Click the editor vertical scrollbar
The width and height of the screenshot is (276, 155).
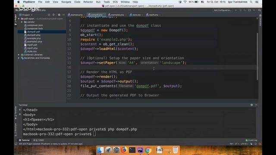257,56
